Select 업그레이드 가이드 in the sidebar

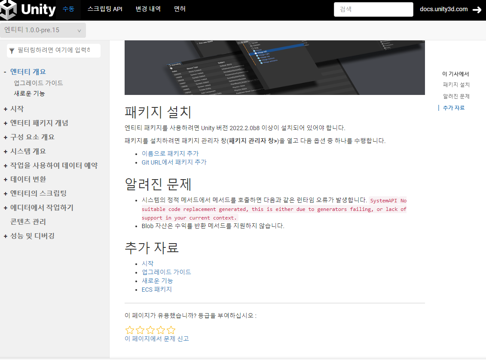pyautogui.click(x=38, y=83)
